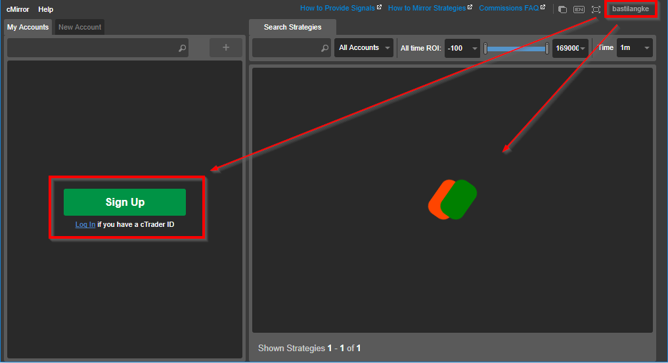The width and height of the screenshot is (668, 363).
Task: Open the cMirror menu
Action: coord(18,9)
